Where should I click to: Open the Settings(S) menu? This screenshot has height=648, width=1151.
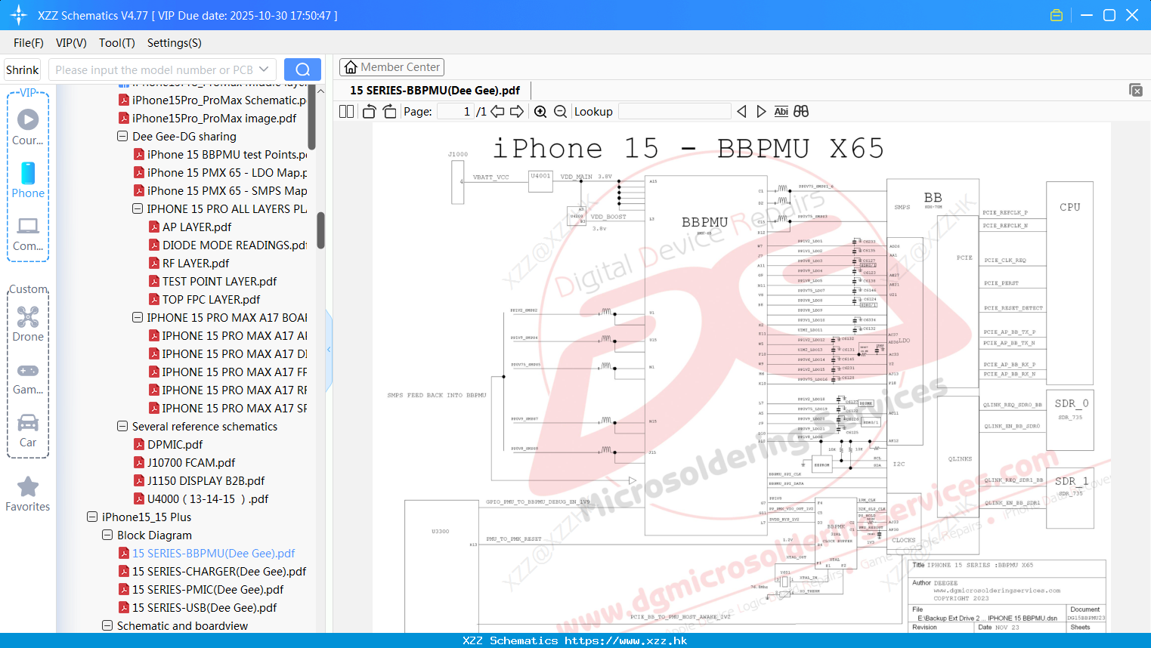pos(175,43)
